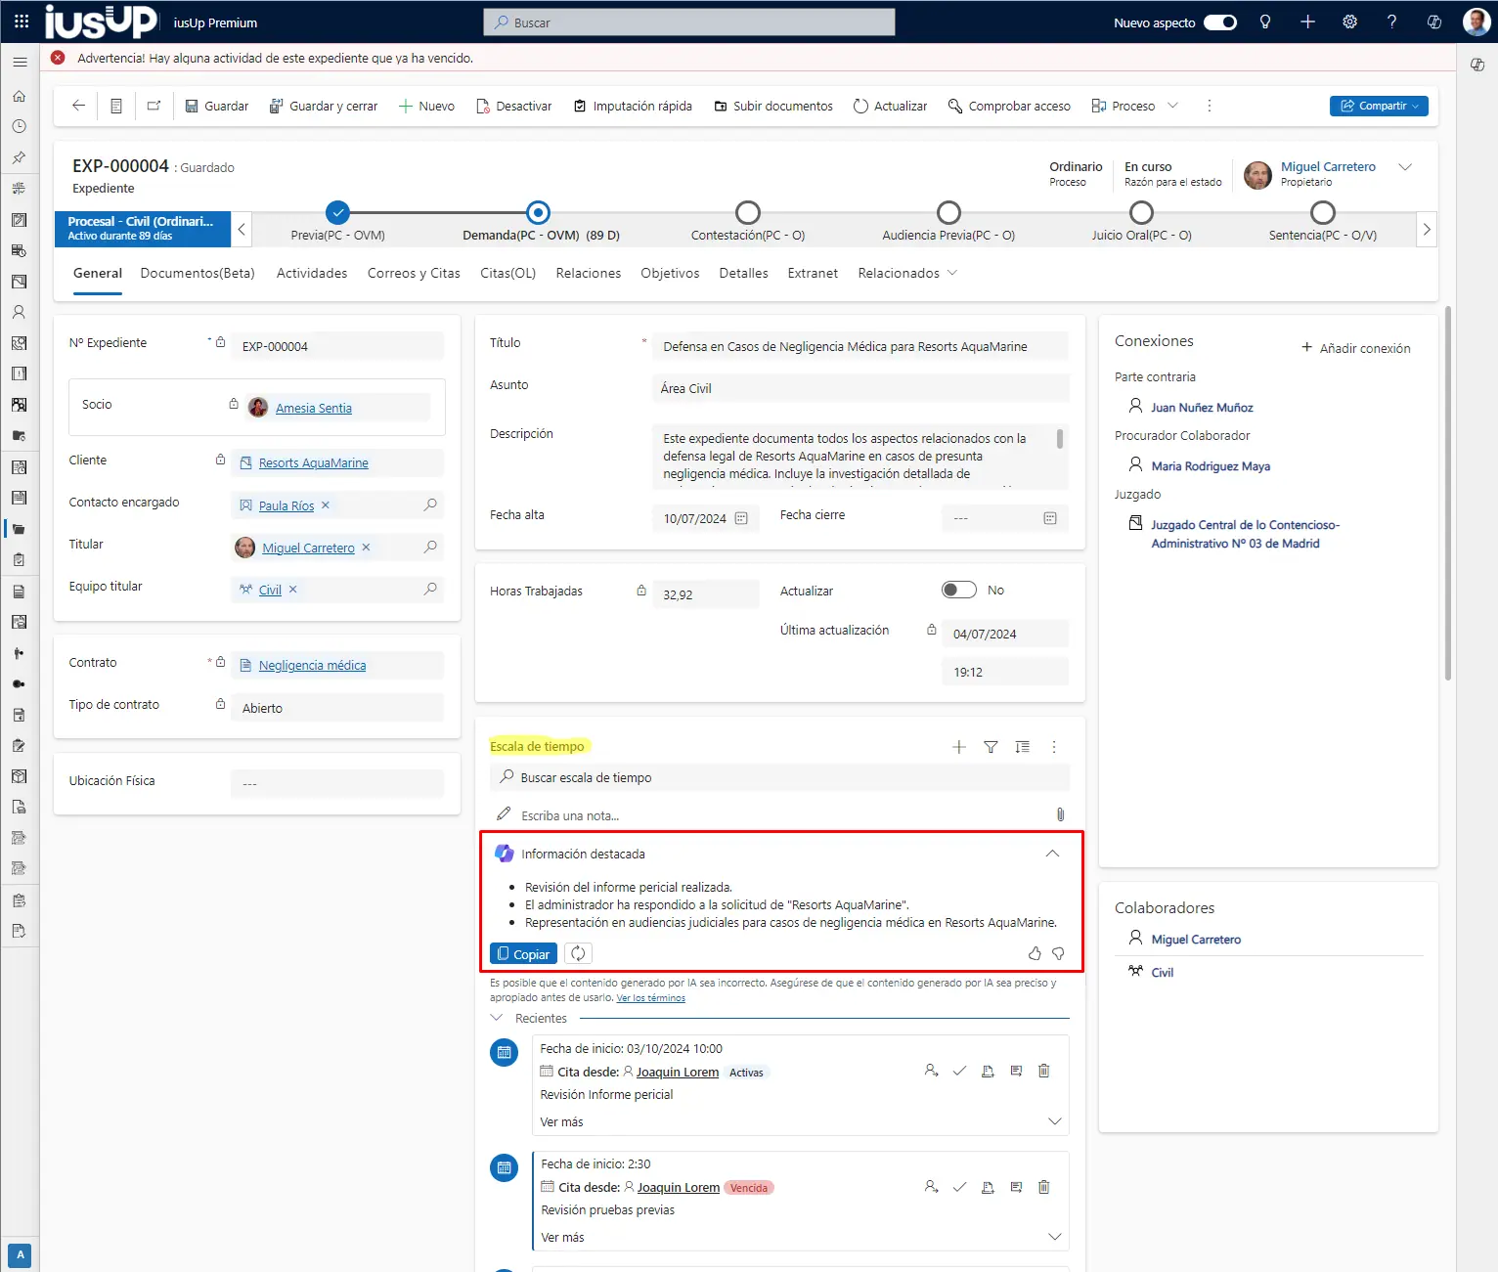The width and height of the screenshot is (1498, 1272).
Task: Click the thumbs up feedback icon
Action: [x=1035, y=953]
